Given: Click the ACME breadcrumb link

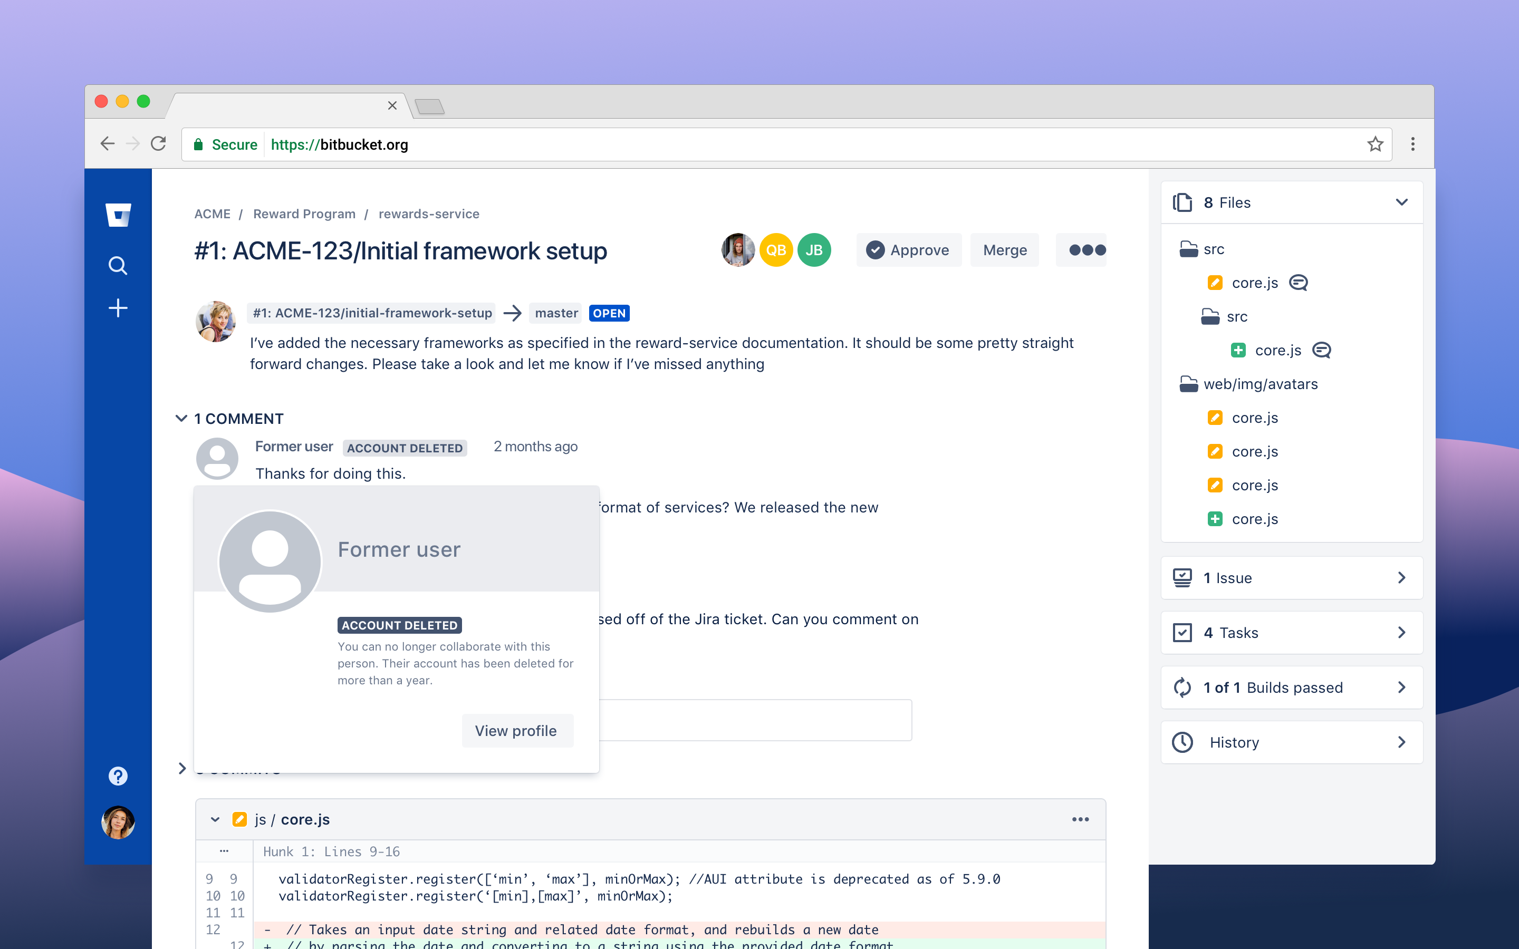Looking at the screenshot, I should coord(212,213).
